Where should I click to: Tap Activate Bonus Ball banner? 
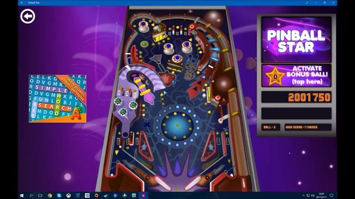pyautogui.click(x=296, y=76)
